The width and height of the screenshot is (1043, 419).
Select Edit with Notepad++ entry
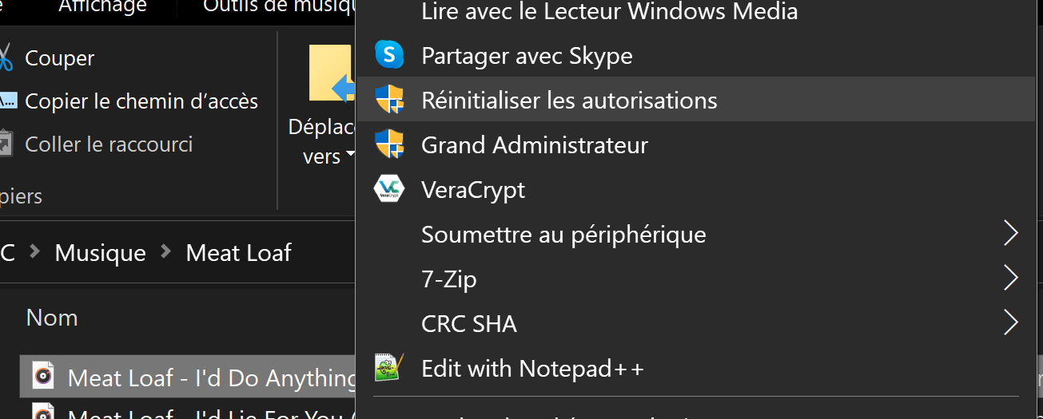click(532, 368)
